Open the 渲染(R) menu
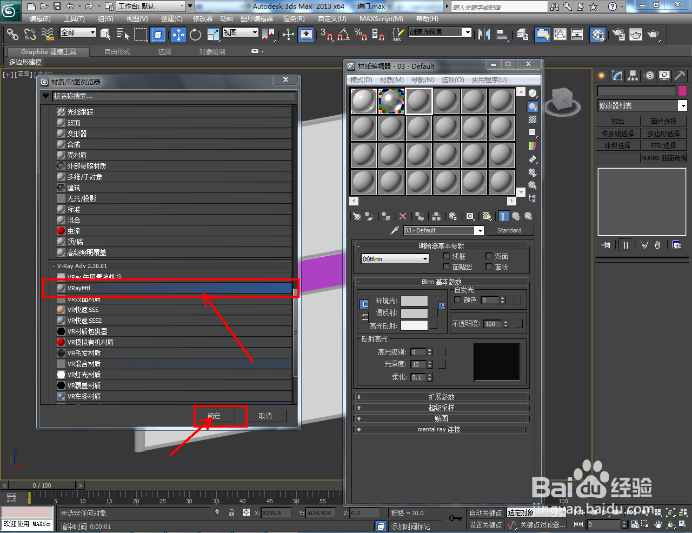692x533 pixels. click(294, 18)
